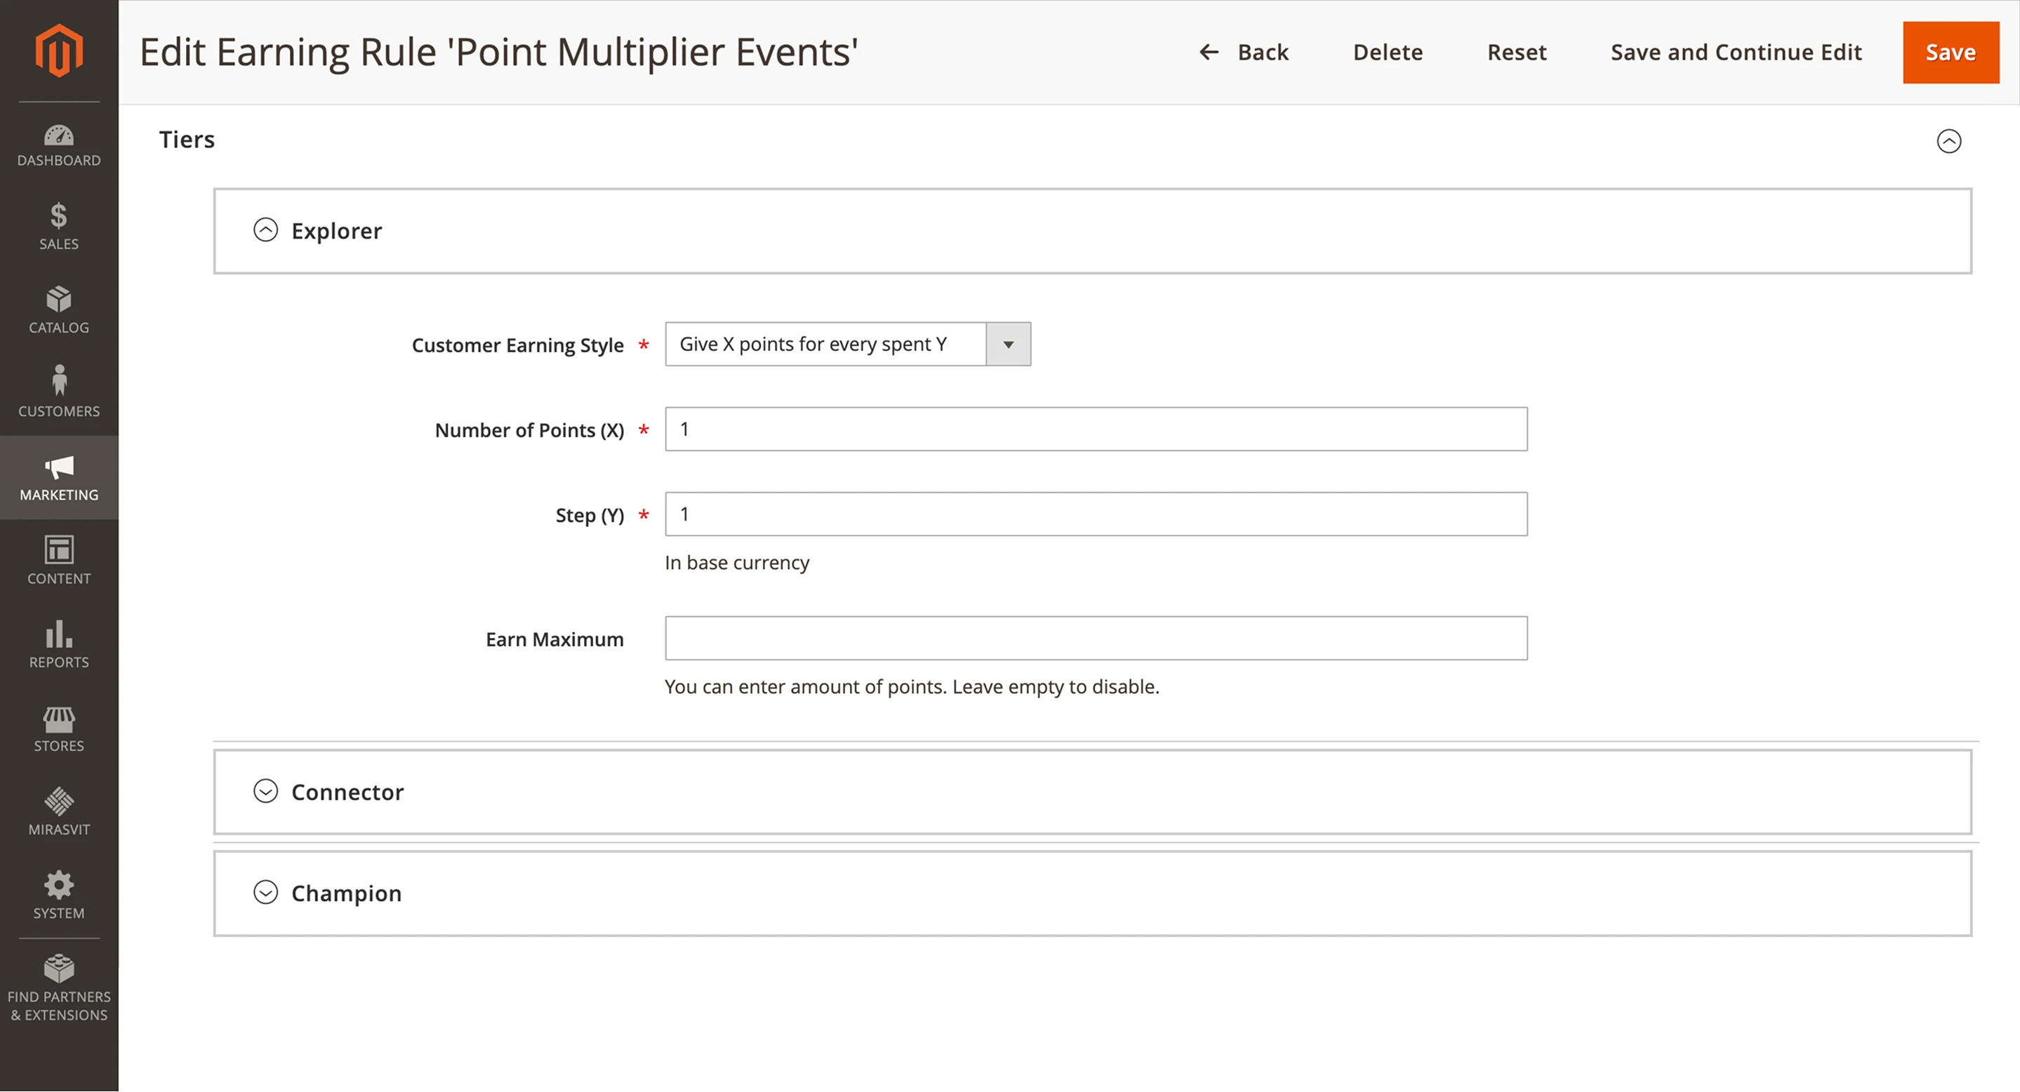
Task: Click inside the Earn Maximum field
Action: coord(1095,638)
